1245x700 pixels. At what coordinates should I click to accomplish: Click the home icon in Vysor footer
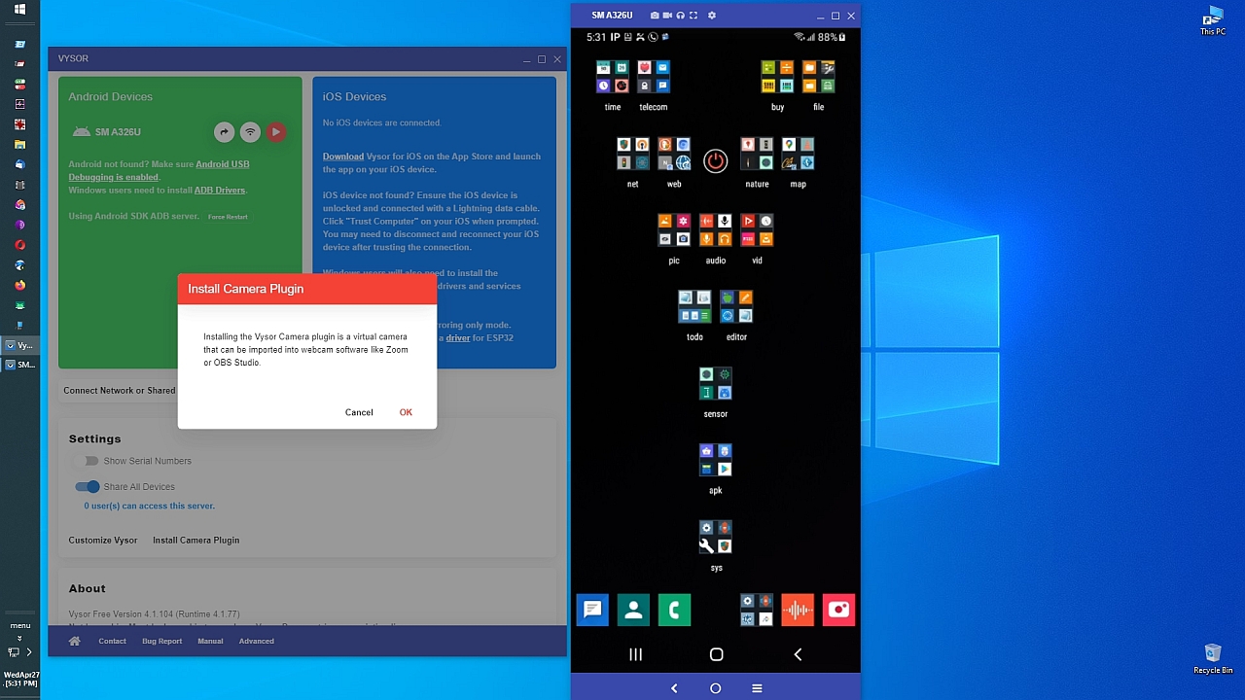tap(74, 641)
